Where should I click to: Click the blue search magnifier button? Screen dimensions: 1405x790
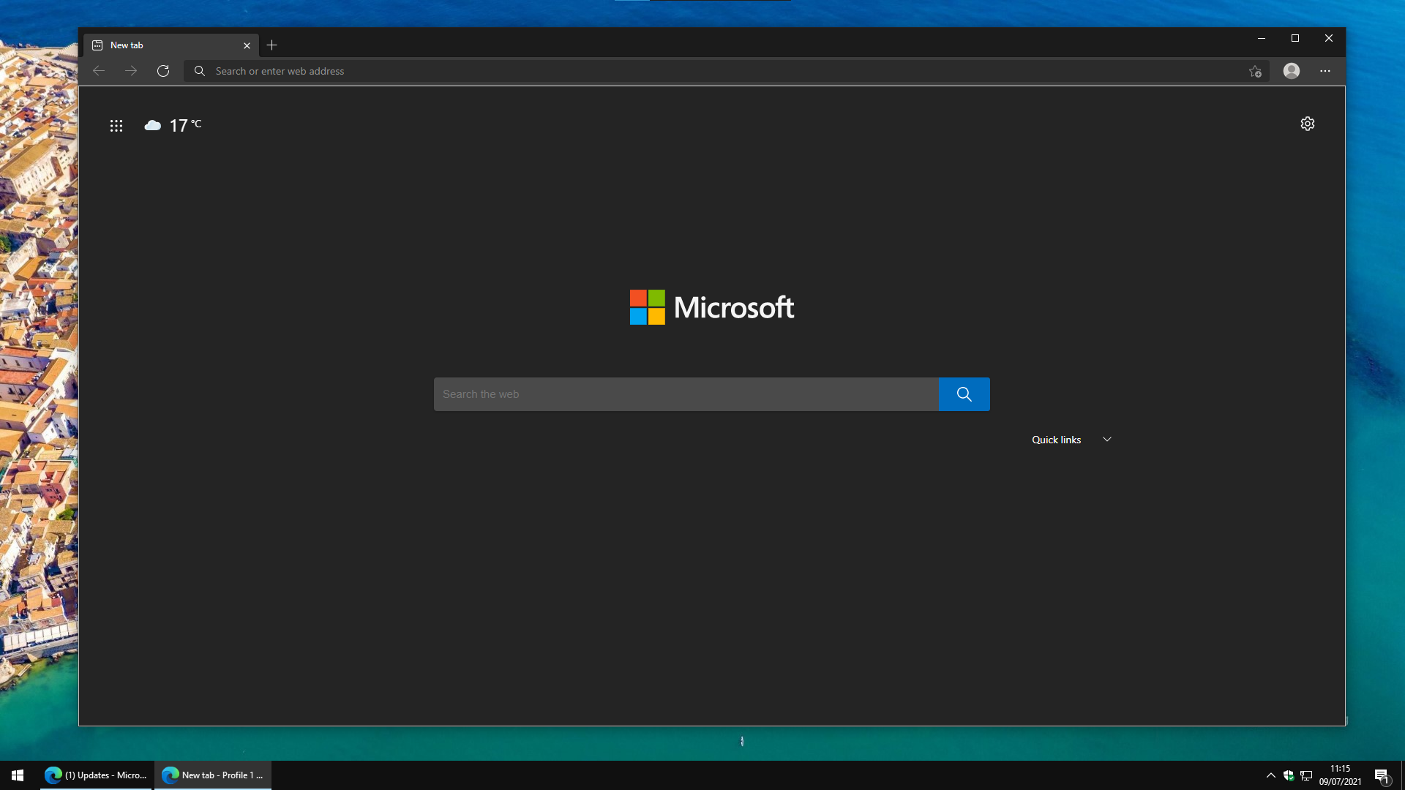[964, 394]
